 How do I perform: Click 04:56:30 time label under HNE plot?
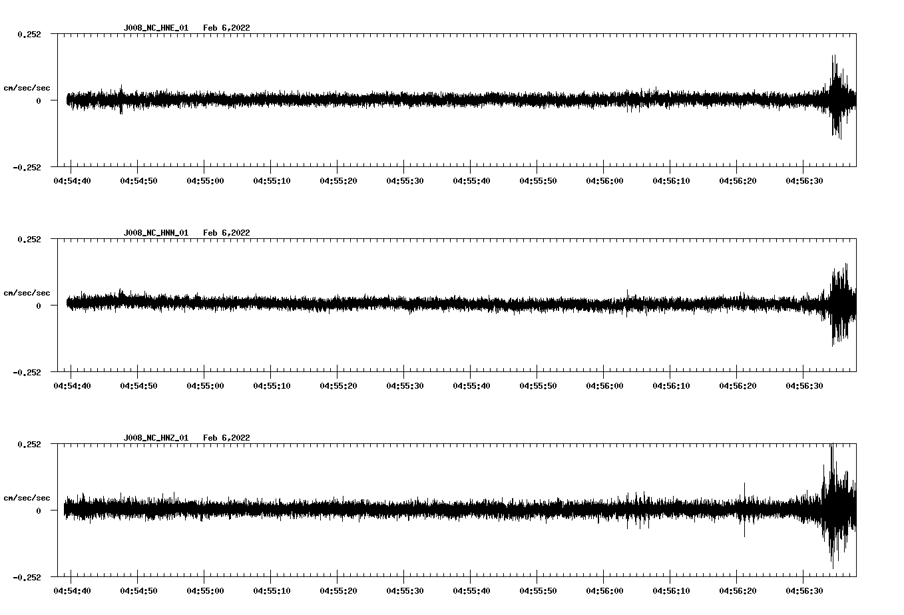pyautogui.click(x=804, y=181)
